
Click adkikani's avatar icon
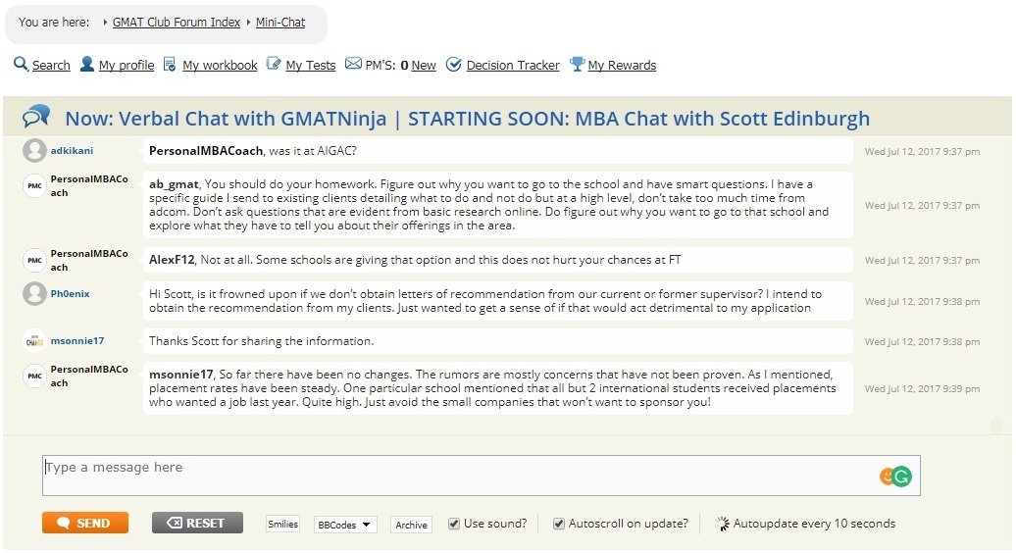34,151
